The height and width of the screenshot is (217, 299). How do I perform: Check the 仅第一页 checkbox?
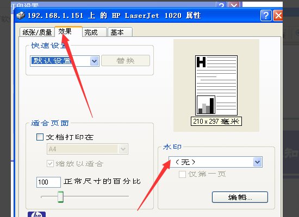click(182, 174)
